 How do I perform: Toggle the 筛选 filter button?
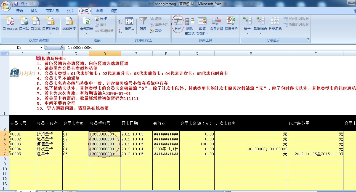(143, 22)
